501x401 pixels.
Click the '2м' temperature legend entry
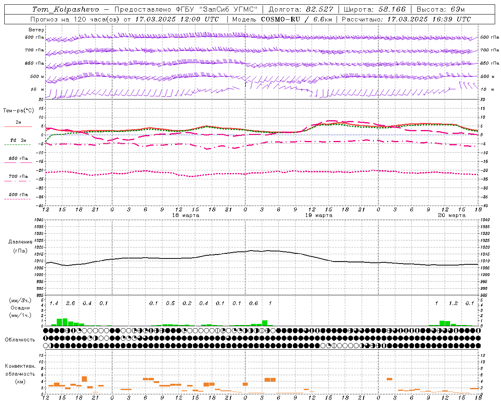tap(18, 122)
